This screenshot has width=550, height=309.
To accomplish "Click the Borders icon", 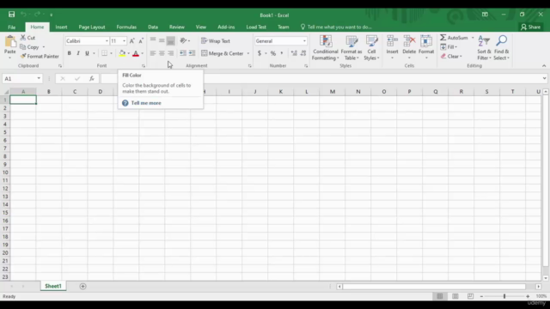I will tap(105, 53).
